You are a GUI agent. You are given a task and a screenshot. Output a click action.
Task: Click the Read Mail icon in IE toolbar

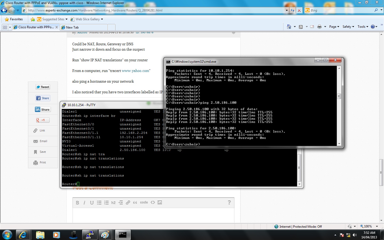(x=312, y=27)
